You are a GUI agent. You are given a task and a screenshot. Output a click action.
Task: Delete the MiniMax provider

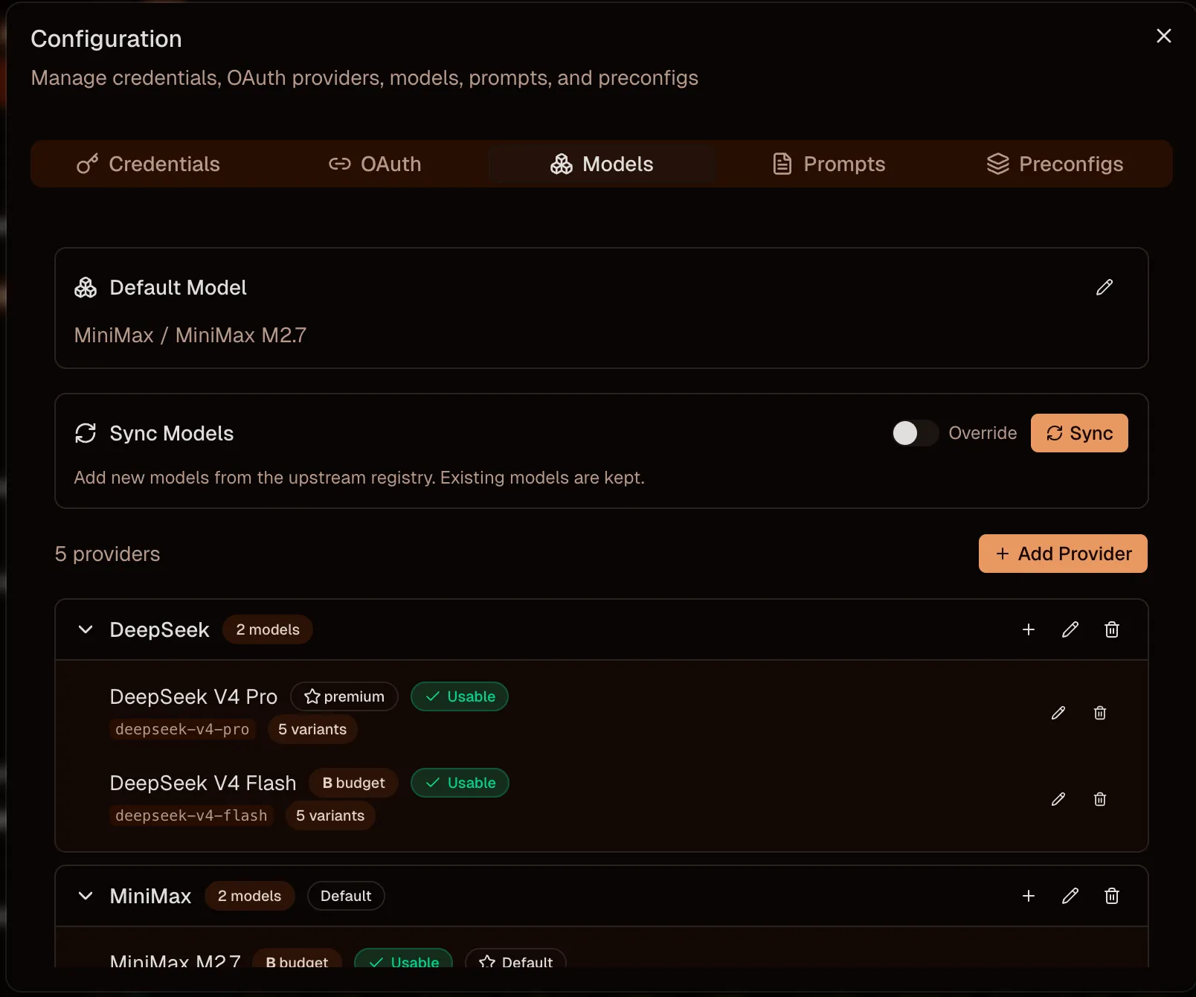[1112, 896]
